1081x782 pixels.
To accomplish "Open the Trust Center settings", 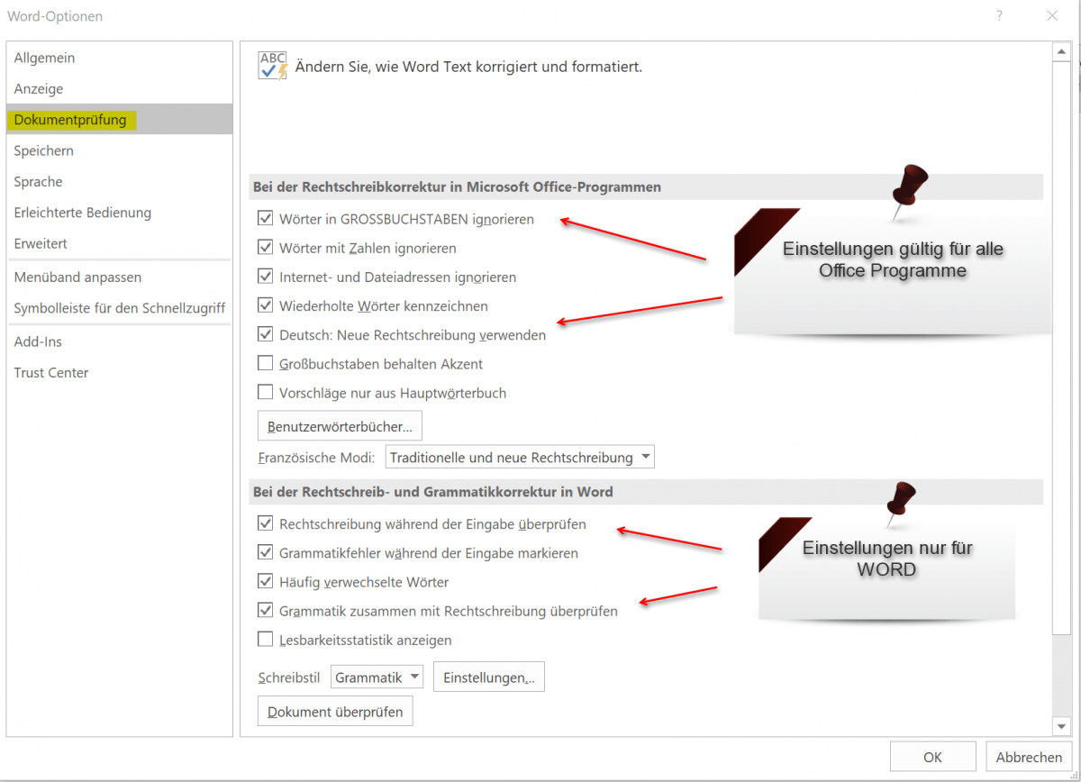I will [50, 372].
